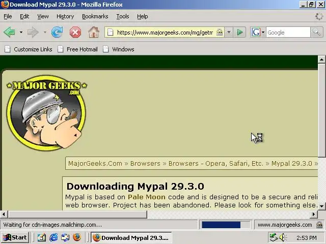The height and width of the screenshot is (244, 326).
Task: Open the search engine selector dropdown arrow
Action: coord(263,33)
